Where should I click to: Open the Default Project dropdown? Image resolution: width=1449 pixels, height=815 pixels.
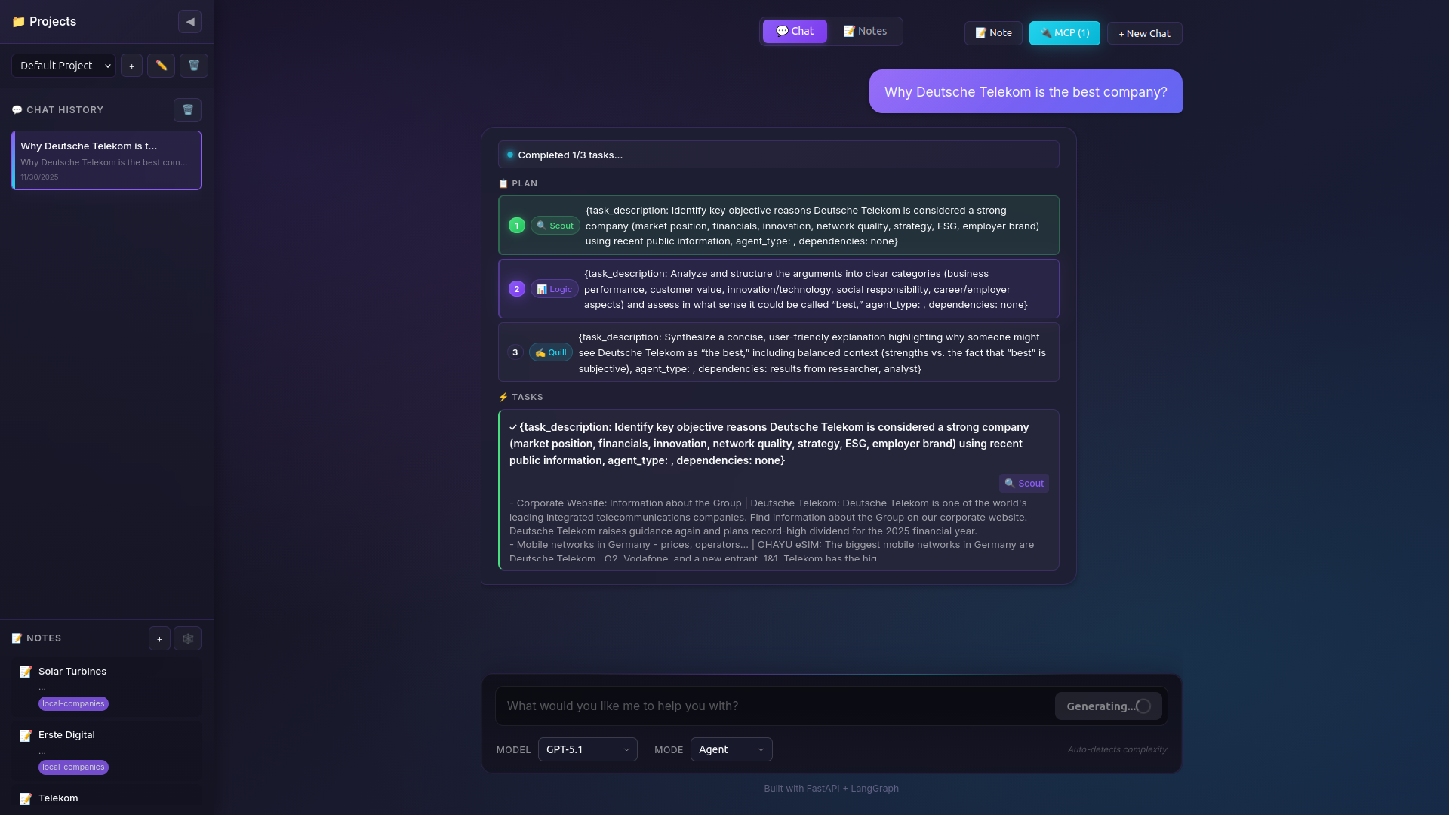(64, 66)
